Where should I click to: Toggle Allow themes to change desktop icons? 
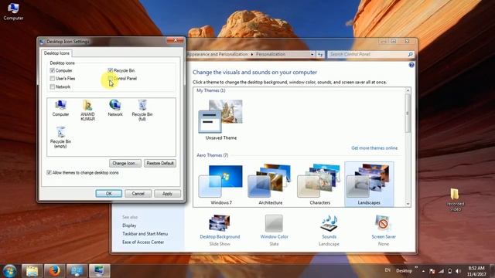49,173
